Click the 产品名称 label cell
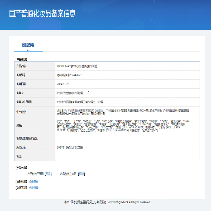211x211 pixels. pyautogui.click(x=35, y=66)
